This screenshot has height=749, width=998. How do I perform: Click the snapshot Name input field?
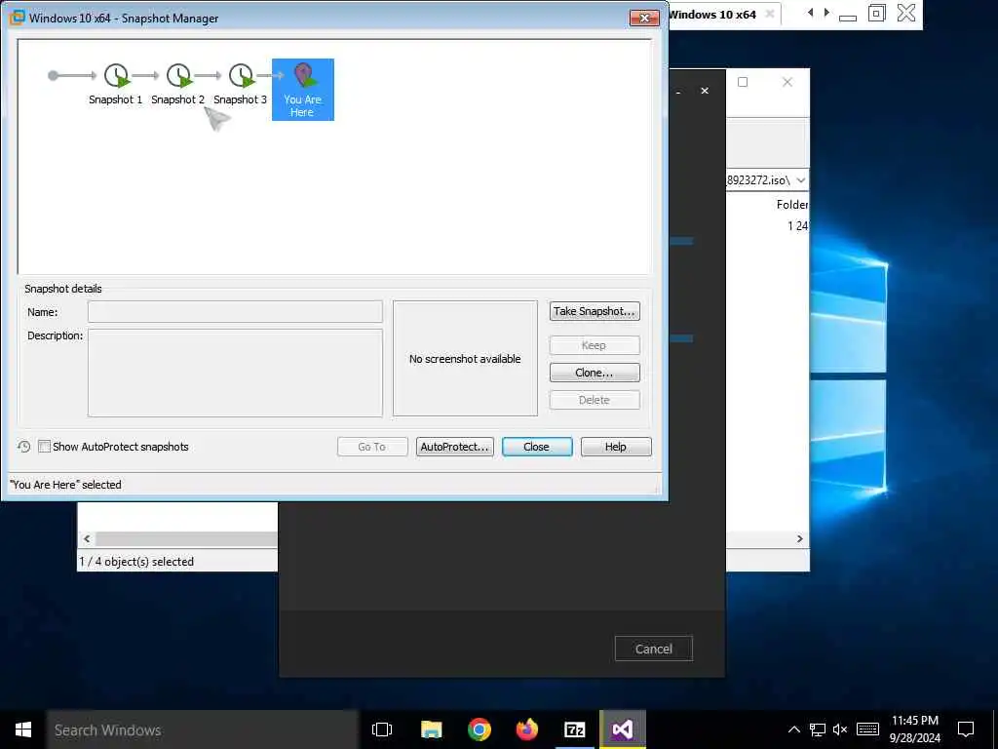coord(235,312)
